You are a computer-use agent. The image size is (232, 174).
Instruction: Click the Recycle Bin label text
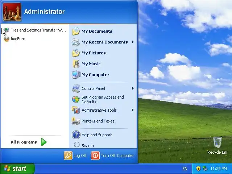click(217, 152)
